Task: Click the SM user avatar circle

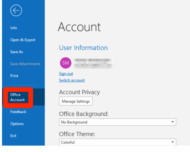Action: pyautogui.click(x=66, y=63)
